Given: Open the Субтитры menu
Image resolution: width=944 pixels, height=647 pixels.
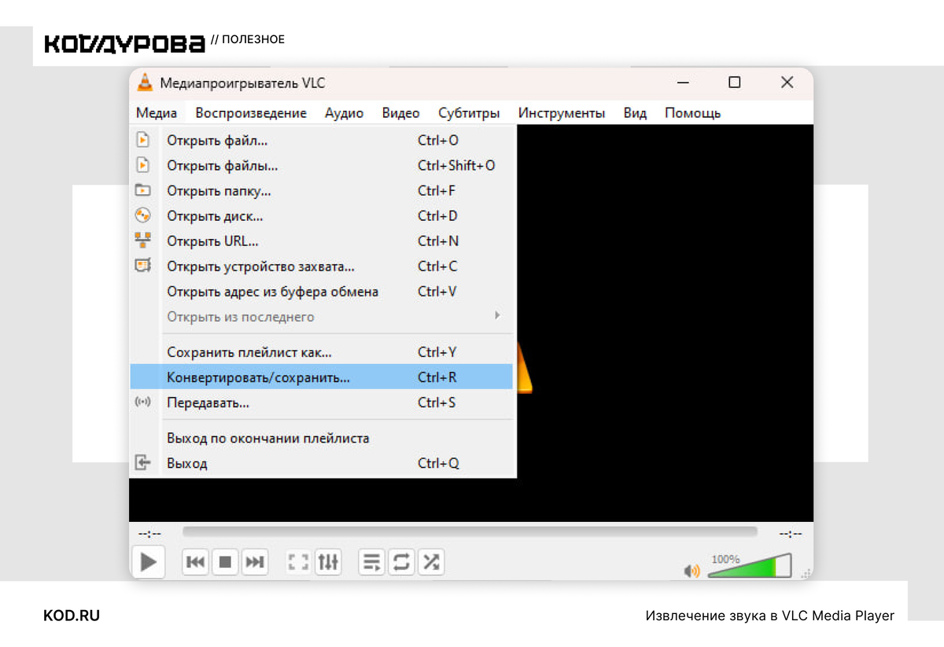Looking at the screenshot, I should [469, 112].
